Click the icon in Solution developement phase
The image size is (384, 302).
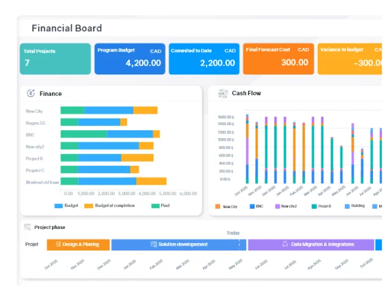pyautogui.click(x=153, y=244)
